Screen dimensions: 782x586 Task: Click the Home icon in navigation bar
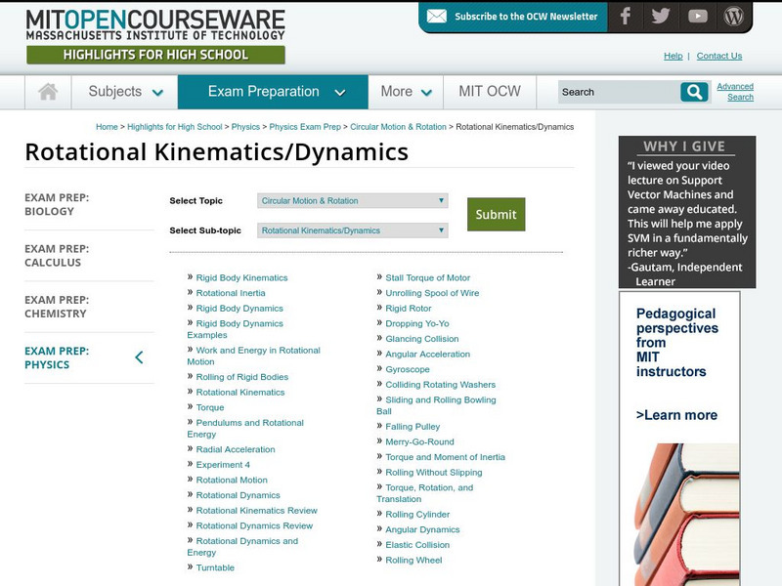click(x=48, y=92)
